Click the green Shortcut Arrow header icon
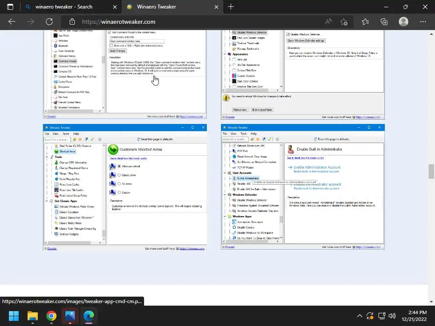The image size is (435, 326). 113,149
